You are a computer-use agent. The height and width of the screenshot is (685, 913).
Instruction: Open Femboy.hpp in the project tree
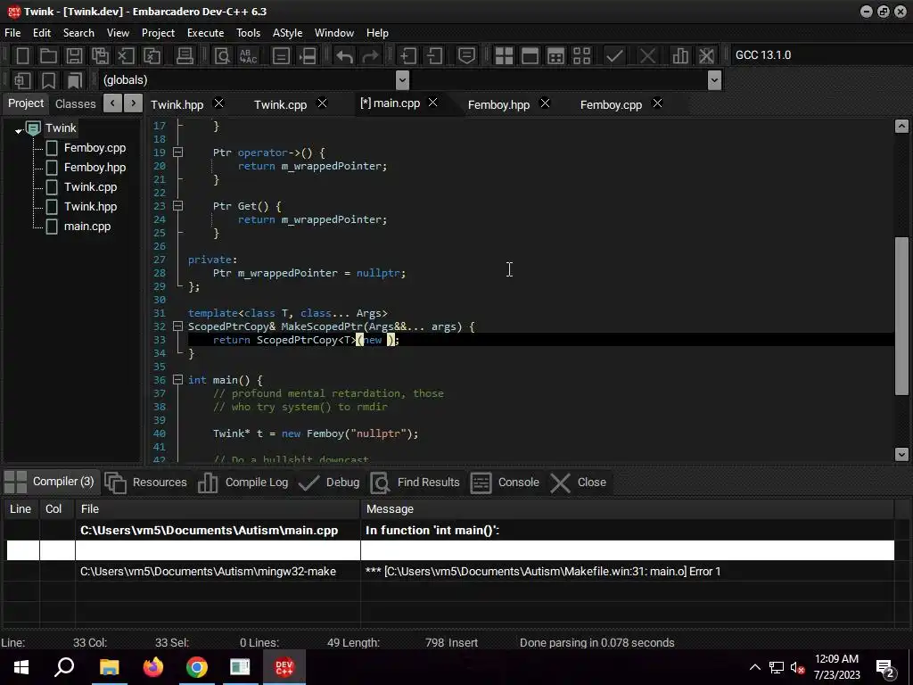tap(95, 168)
